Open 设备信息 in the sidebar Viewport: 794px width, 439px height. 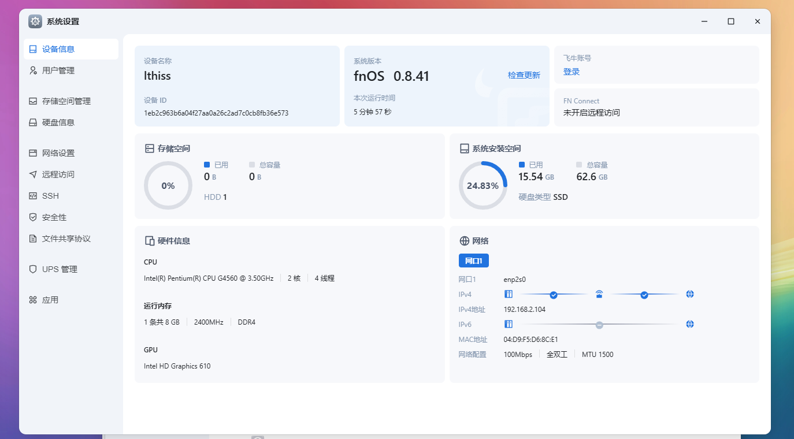(x=71, y=49)
